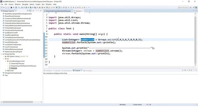The image size is (198, 111).
Task: Collapse the com.kkhindigyan.client package
Action: point(6,61)
